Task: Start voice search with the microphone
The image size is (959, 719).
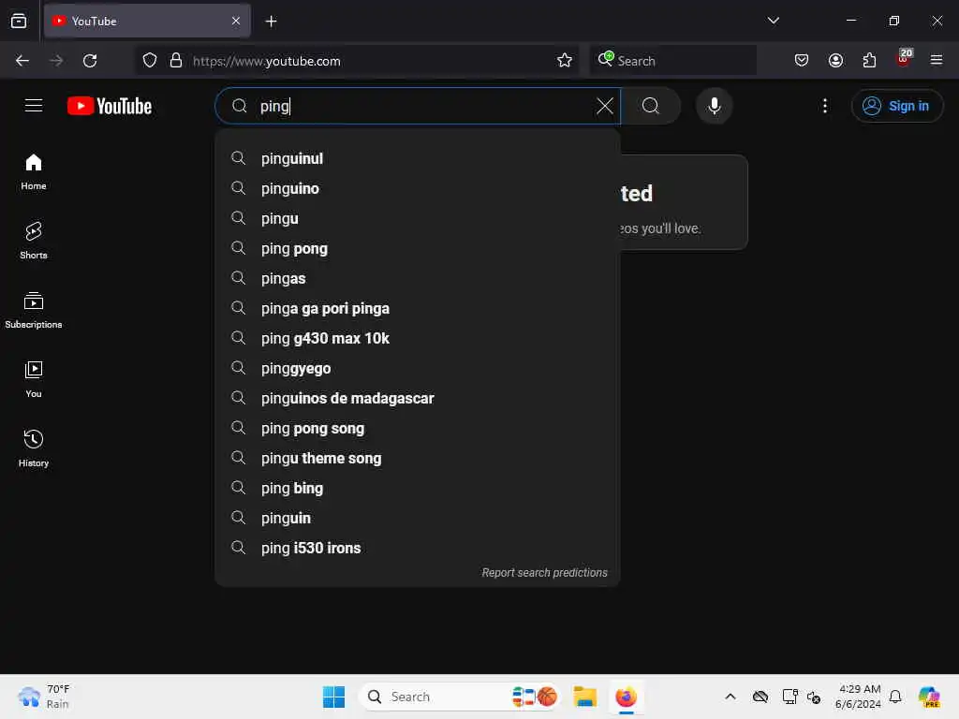Action: pyautogui.click(x=714, y=106)
